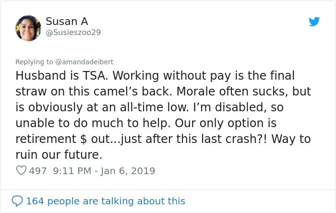336x213 pixels.
Task: Click the tweet line 'Husband is TSA'
Action: pos(62,75)
